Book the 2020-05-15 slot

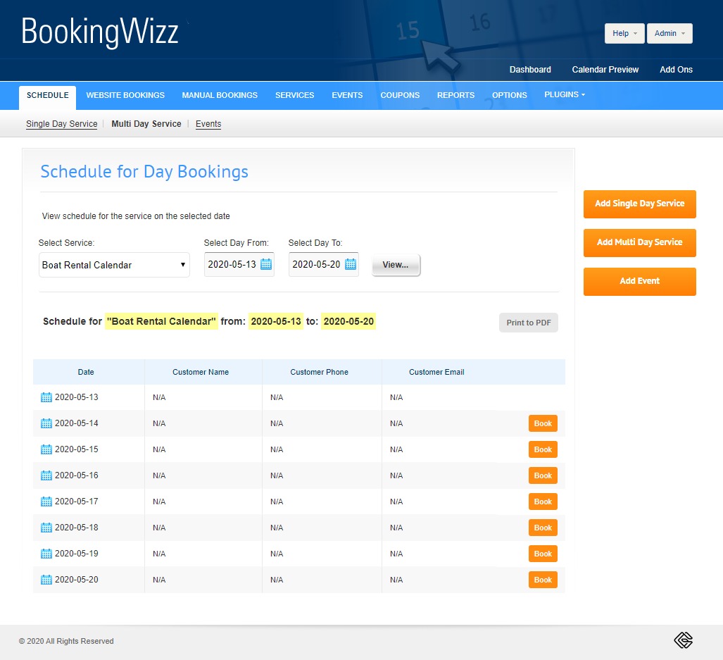(x=542, y=449)
